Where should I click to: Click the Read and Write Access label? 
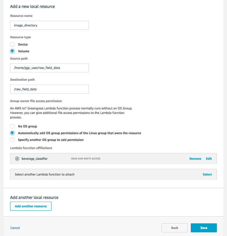(x=86, y=159)
